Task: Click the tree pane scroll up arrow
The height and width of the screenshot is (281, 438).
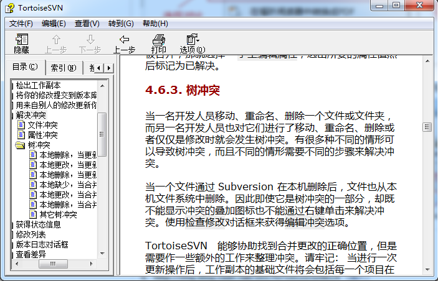Action: 102,86
